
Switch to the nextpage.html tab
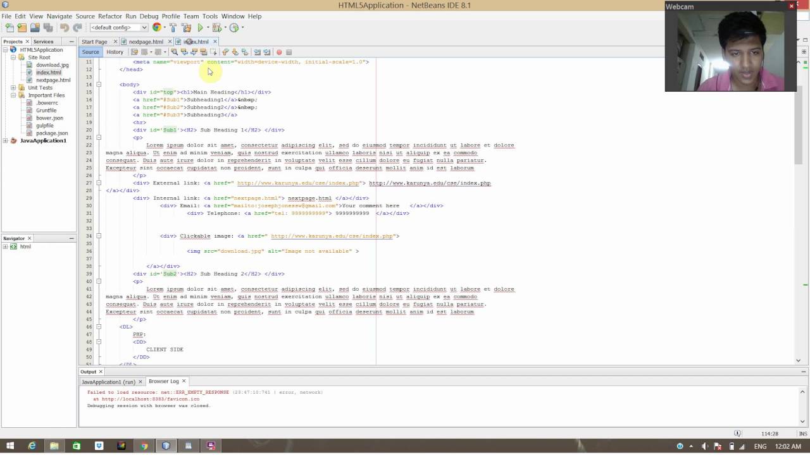pyautogui.click(x=146, y=42)
